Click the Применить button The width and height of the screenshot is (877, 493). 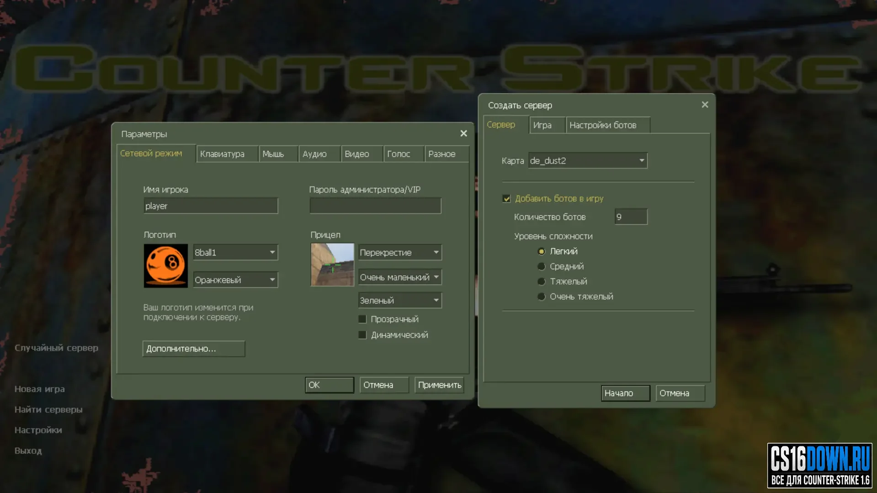[x=439, y=385]
